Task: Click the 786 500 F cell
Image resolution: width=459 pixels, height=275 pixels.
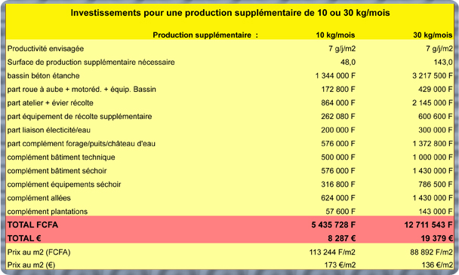Action: pyautogui.click(x=436, y=185)
